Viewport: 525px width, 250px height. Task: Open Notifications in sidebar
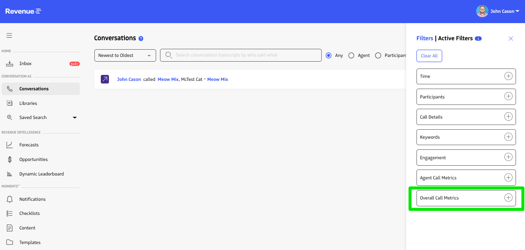[32, 199]
